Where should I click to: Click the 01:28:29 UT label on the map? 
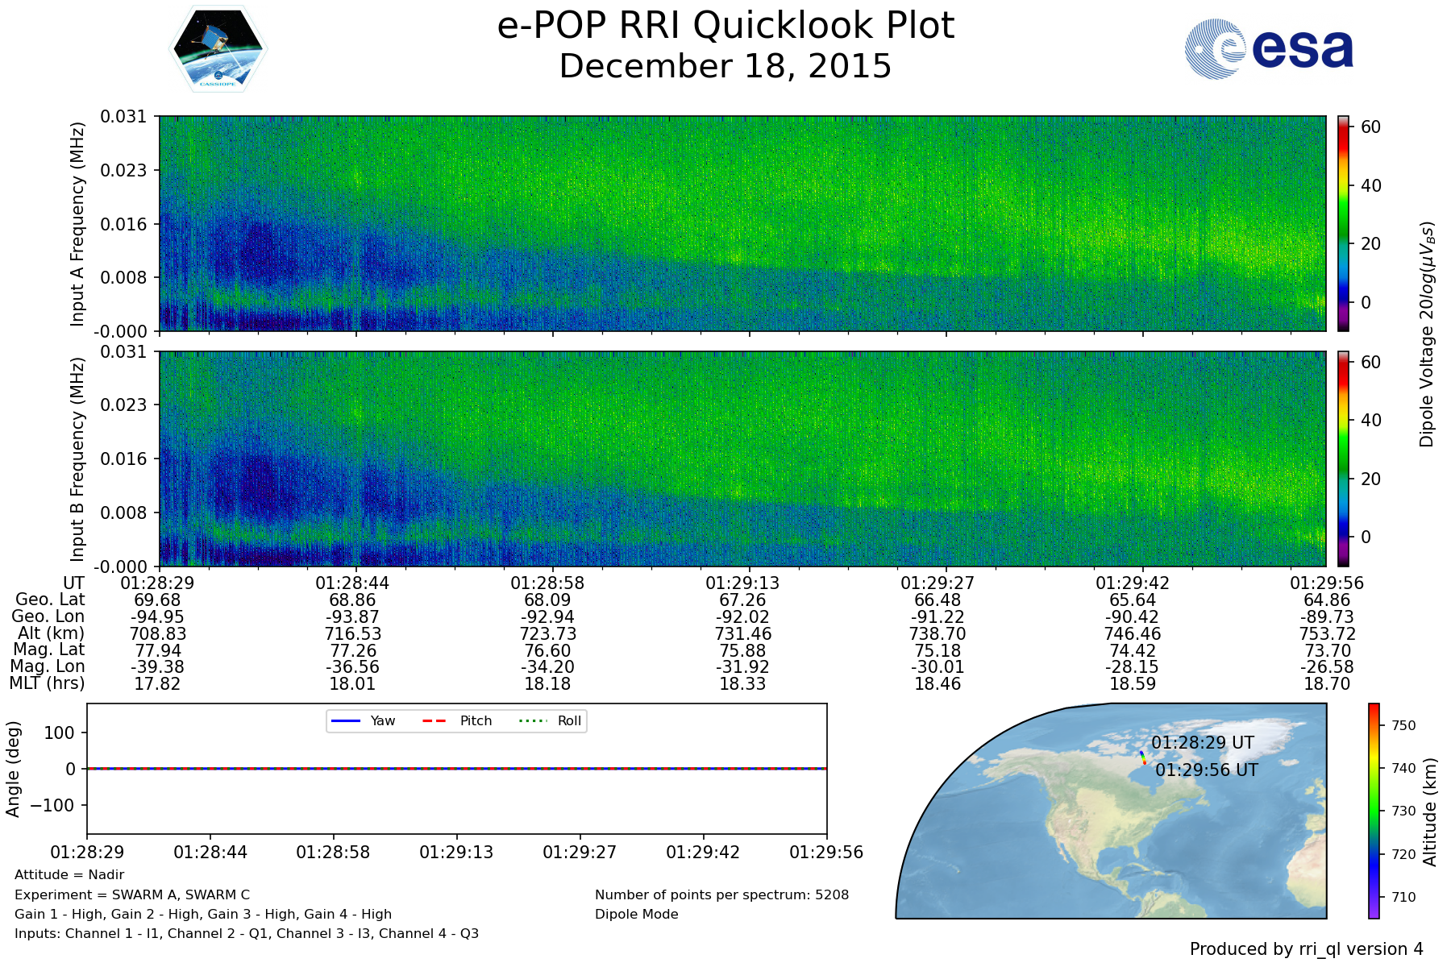coord(1202,742)
